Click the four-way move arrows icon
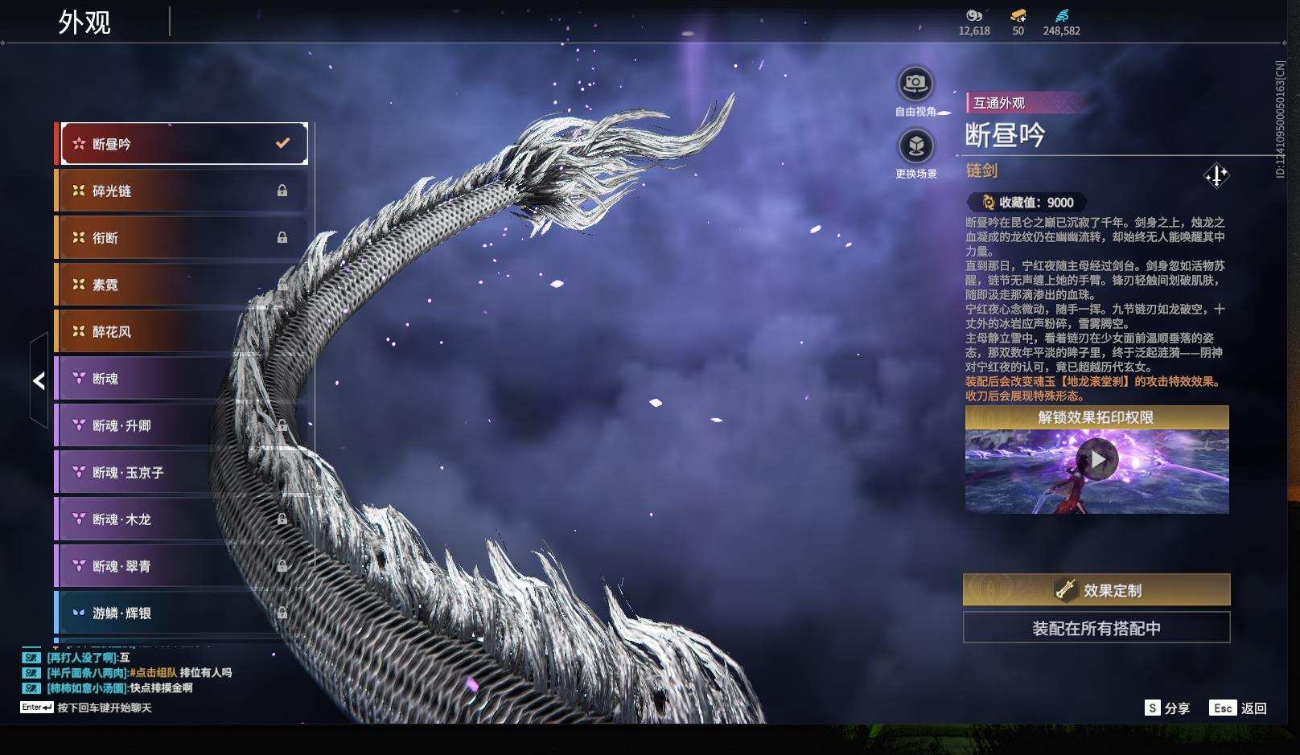 [x=1216, y=175]
